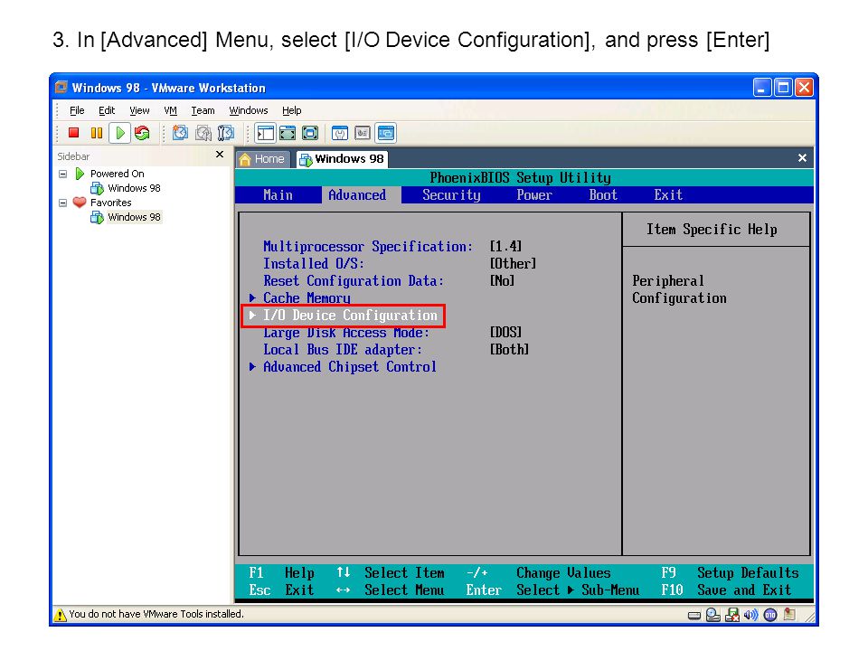Switch to the Home tab
Viewport: 868px width, 651px height.
click(262, 159)
